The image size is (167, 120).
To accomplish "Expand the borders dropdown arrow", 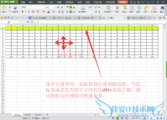I will click(x=35, y=12).
